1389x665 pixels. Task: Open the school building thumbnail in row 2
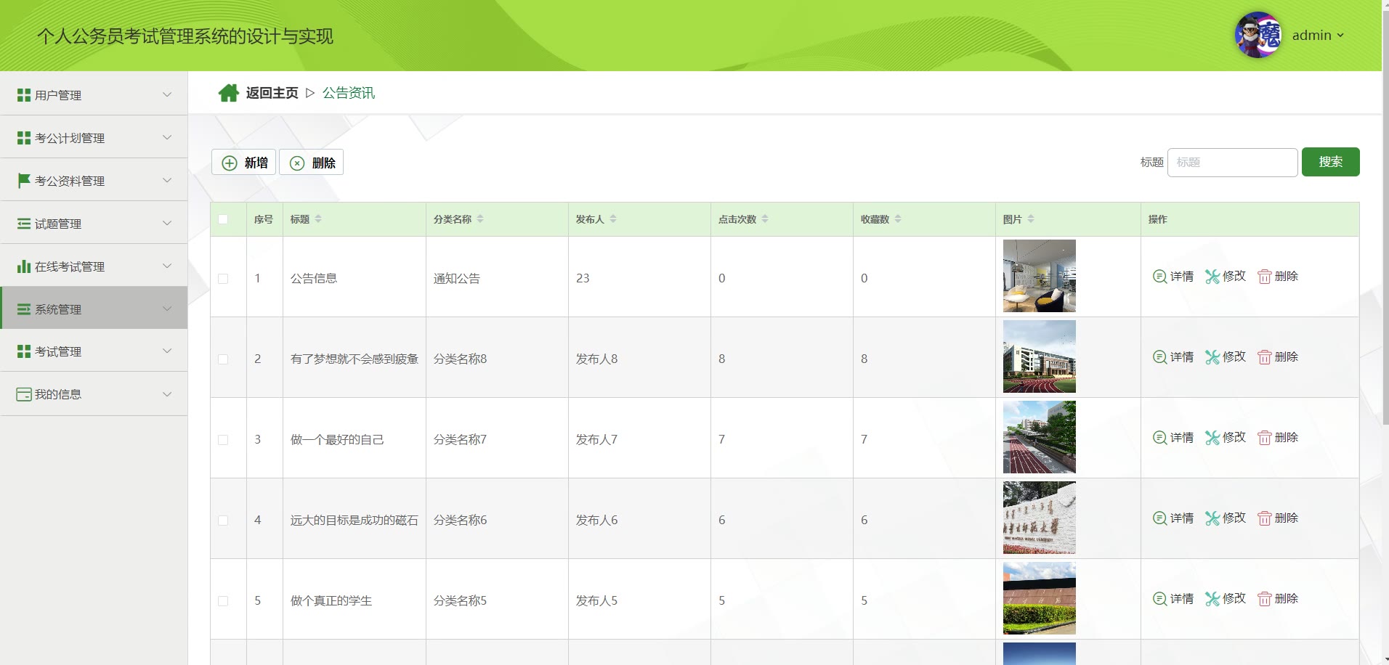1039,356
